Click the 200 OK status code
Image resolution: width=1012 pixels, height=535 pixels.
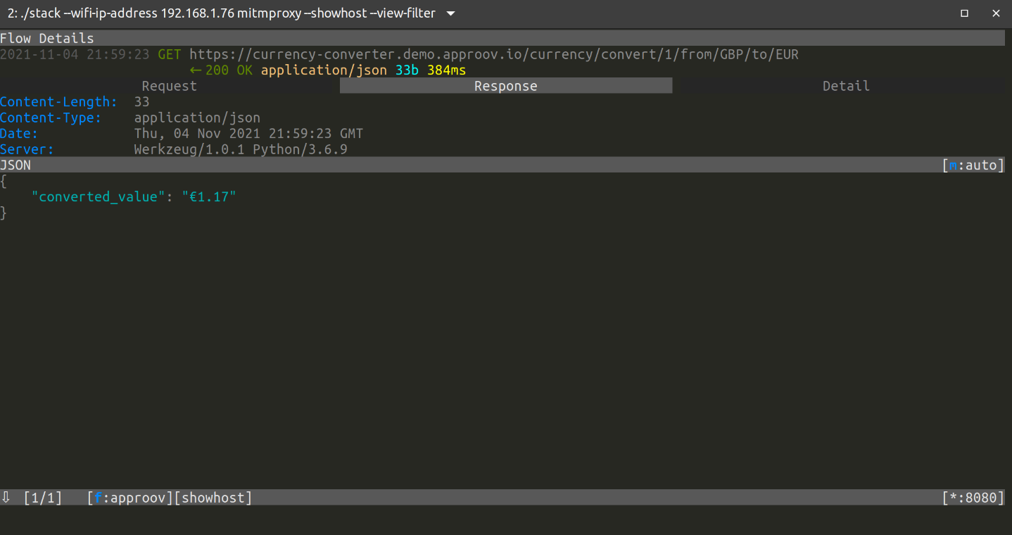[x=229, y=70]
